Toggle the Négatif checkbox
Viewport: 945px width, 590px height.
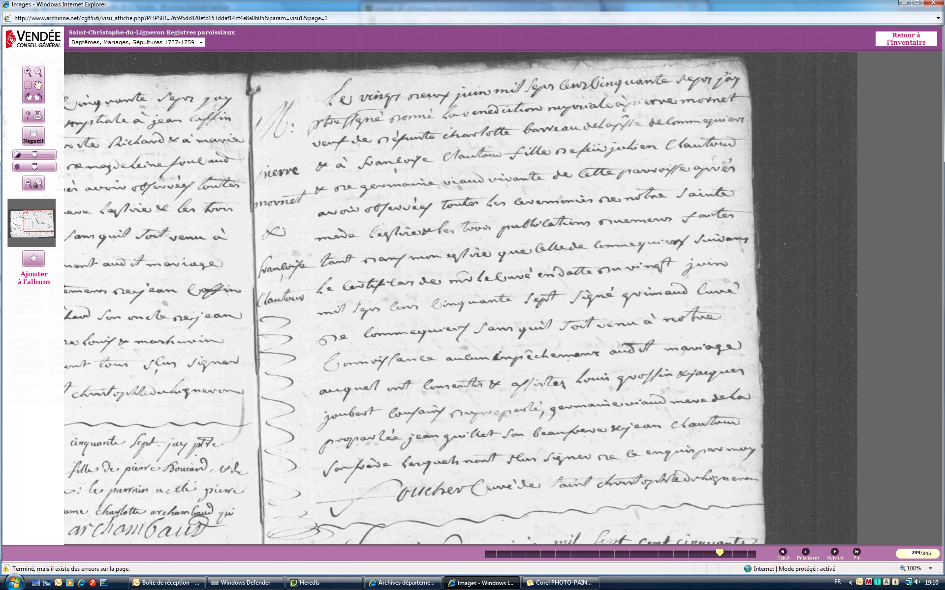[33, 133]
